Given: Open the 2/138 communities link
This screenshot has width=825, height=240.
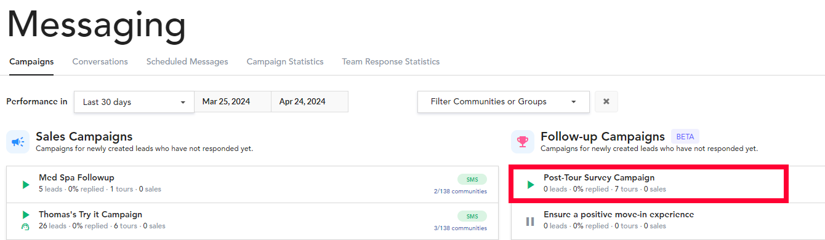Looking at the screenshot, I should 461,192.
